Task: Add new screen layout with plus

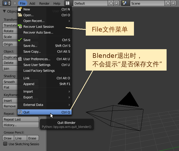Action: (111, 3)
